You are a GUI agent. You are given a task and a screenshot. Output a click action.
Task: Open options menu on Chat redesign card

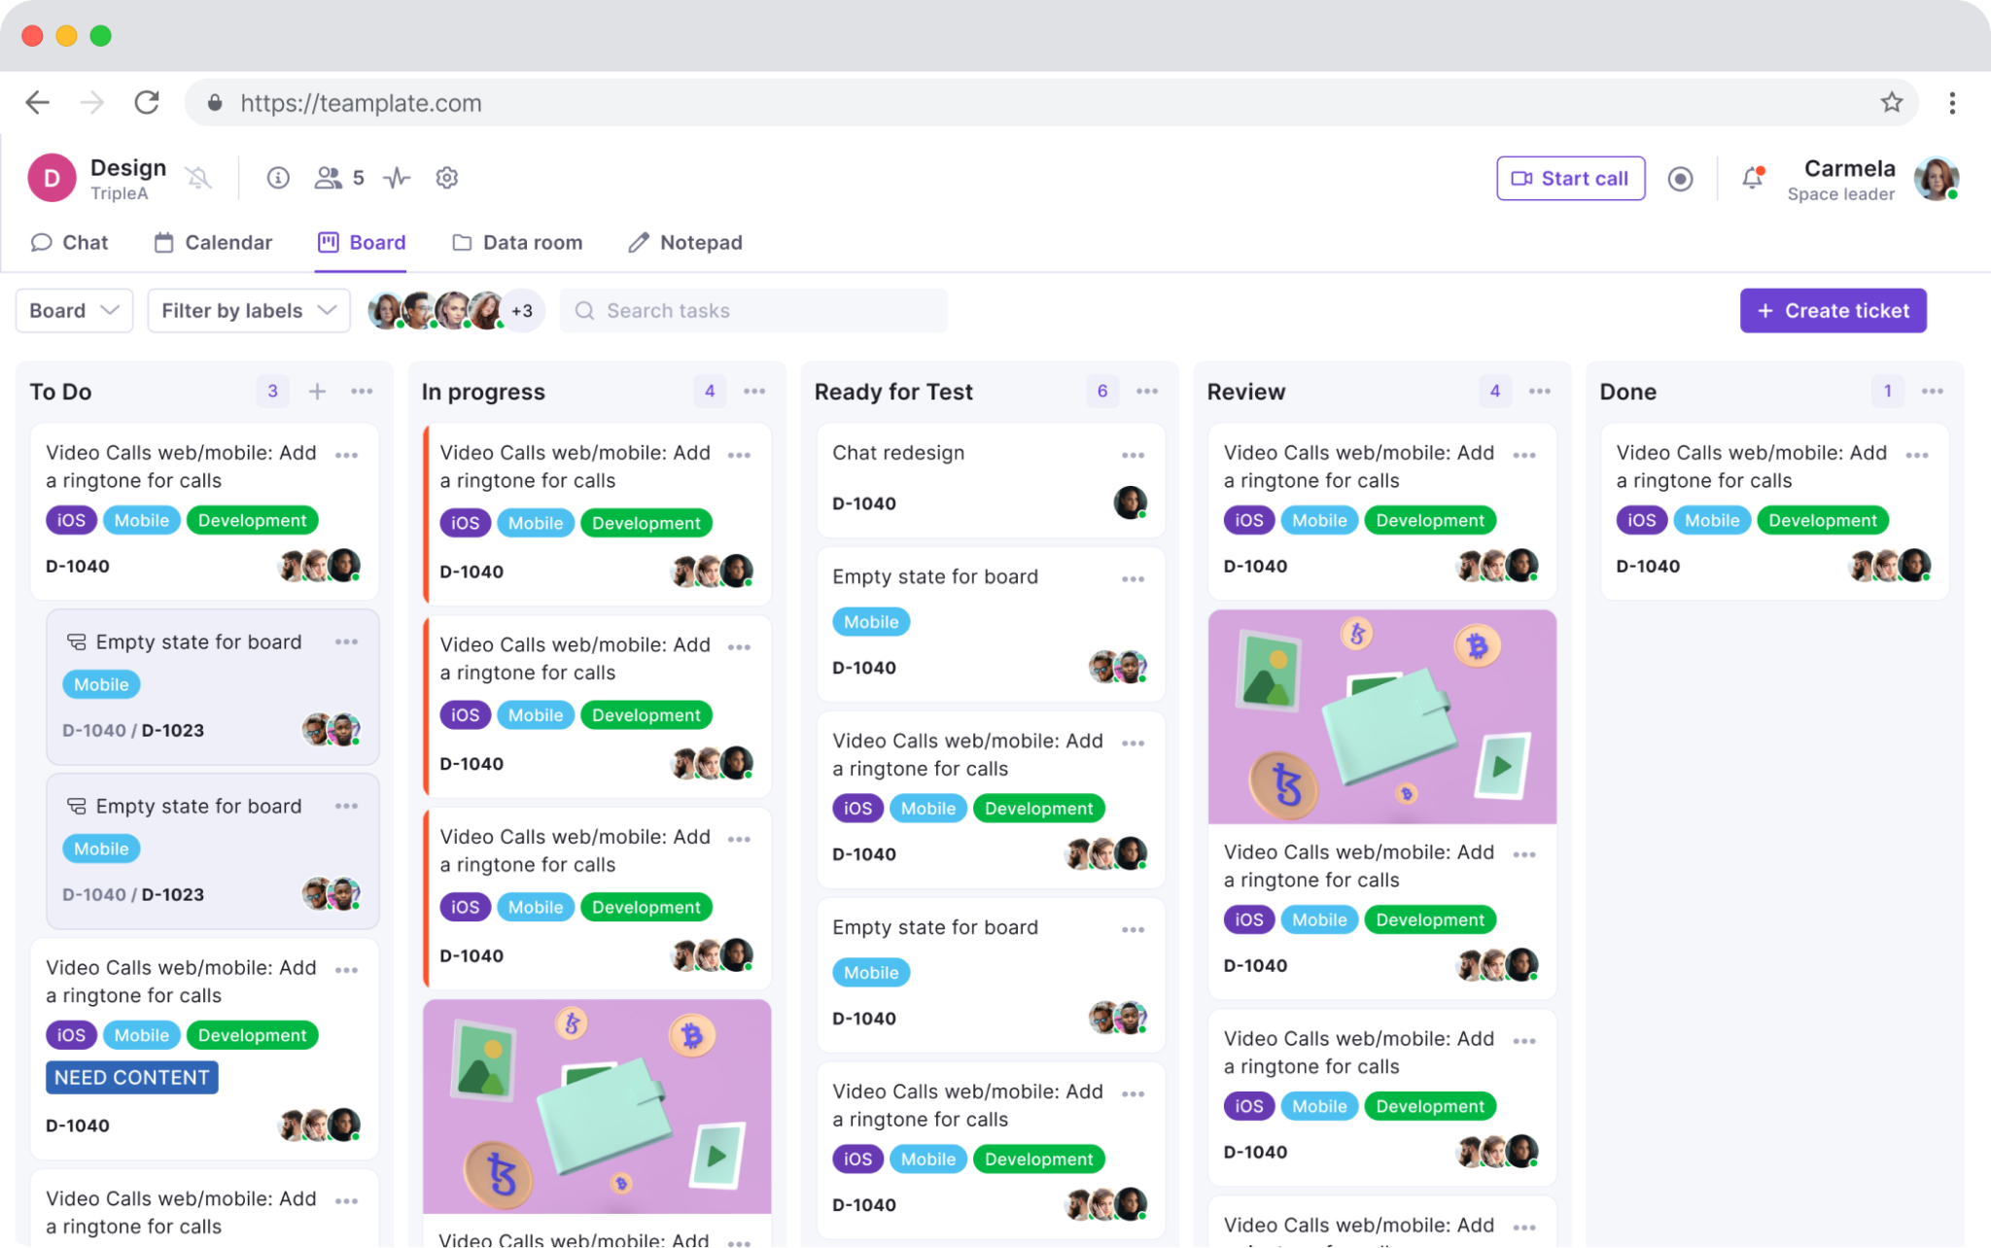pyautogui.click(x=1134, y=454)
